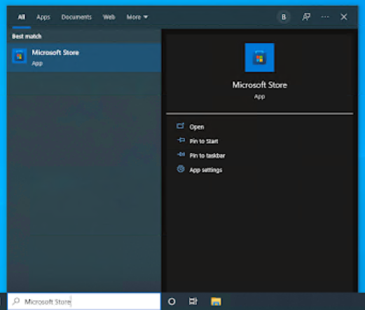Select the Web search tab
Viewport: 365px width, 310px height.
109,17
